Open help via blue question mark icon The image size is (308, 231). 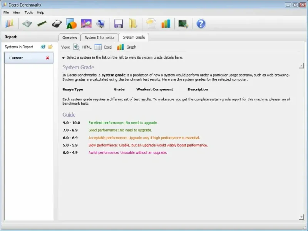(x=201, y=24)
